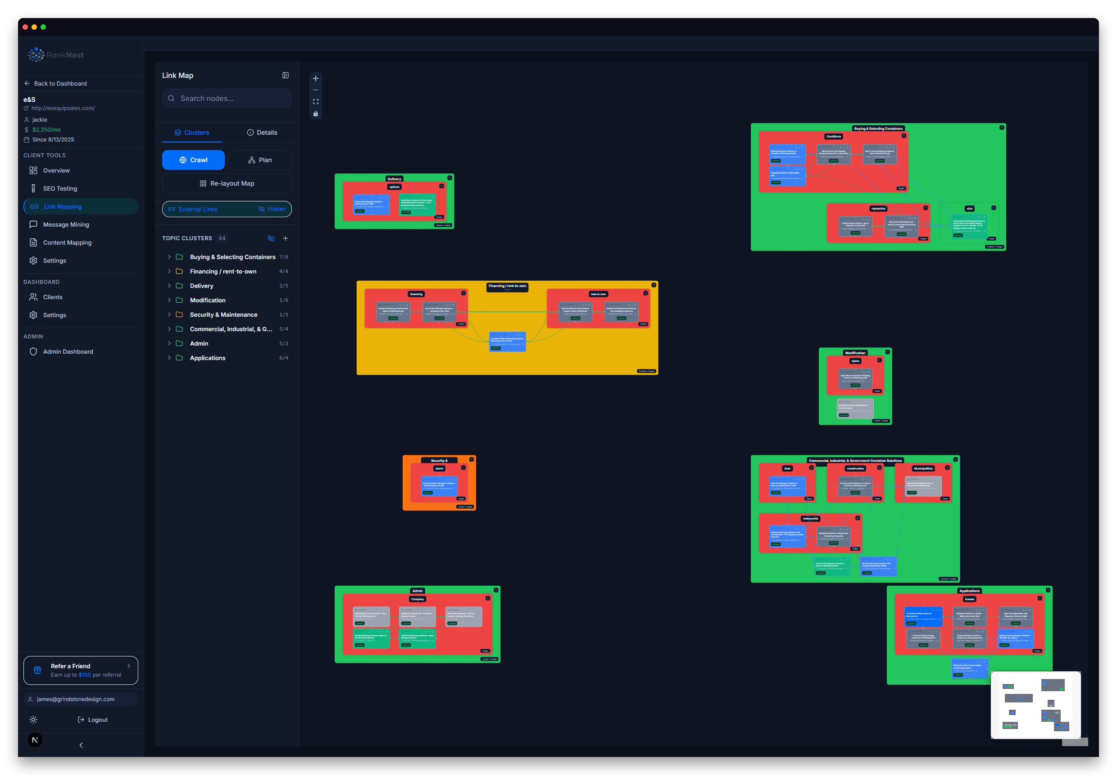
Task: Switch to the Details tab
Action: point(262,132)
